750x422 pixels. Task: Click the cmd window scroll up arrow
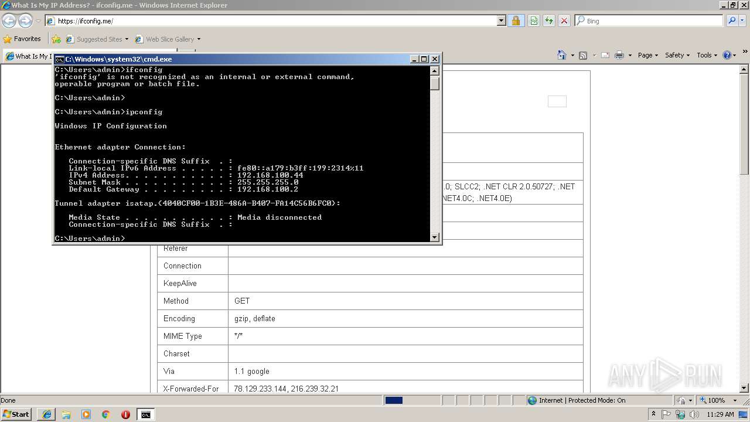coord(435,71)
